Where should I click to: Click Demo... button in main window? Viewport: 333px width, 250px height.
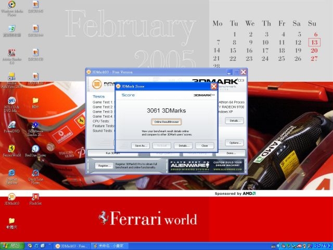[x=230, y=153]
